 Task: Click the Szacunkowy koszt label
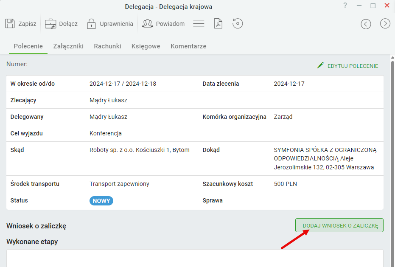(228, 184)
